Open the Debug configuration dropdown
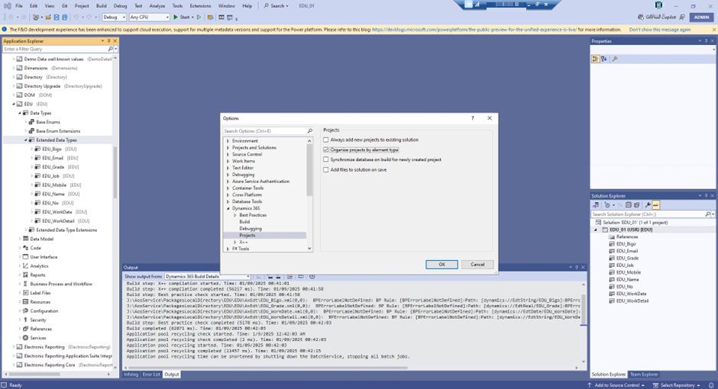This screenshot has height=389, width=718. click(x=114, y=18)
